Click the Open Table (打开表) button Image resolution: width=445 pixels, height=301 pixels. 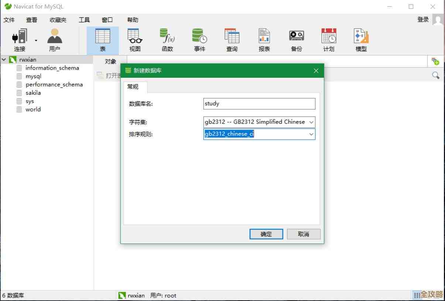(109, 76)
